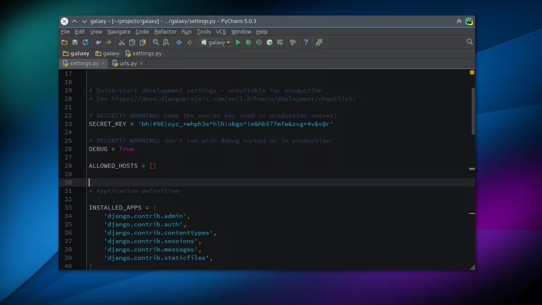Open the Refactor menu
Image resolution: width=542 pixels, height=305 pixels.
click(165, 31)
